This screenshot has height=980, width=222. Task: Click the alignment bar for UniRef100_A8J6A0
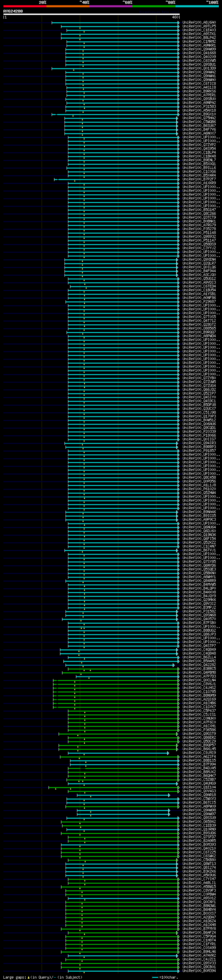(116, 23)
